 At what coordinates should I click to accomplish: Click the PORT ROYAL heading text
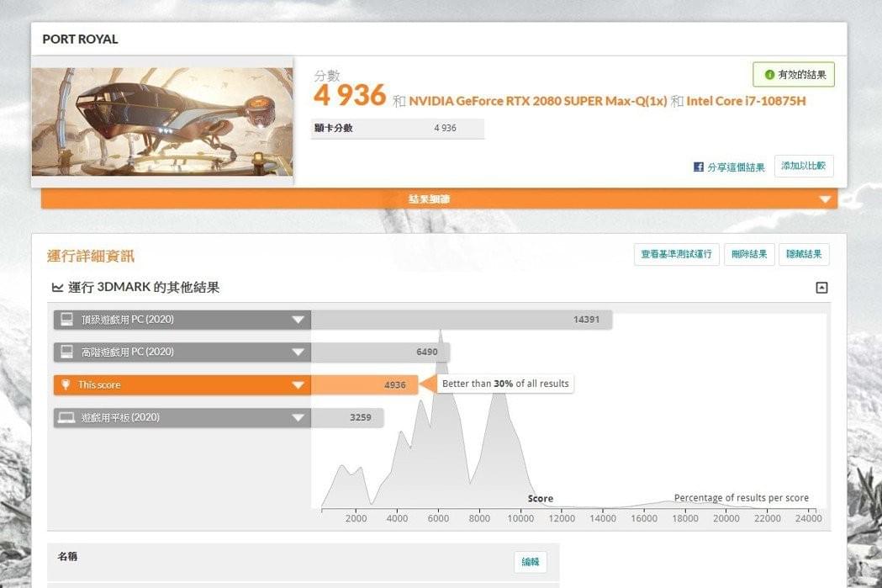tap(81, 40)
